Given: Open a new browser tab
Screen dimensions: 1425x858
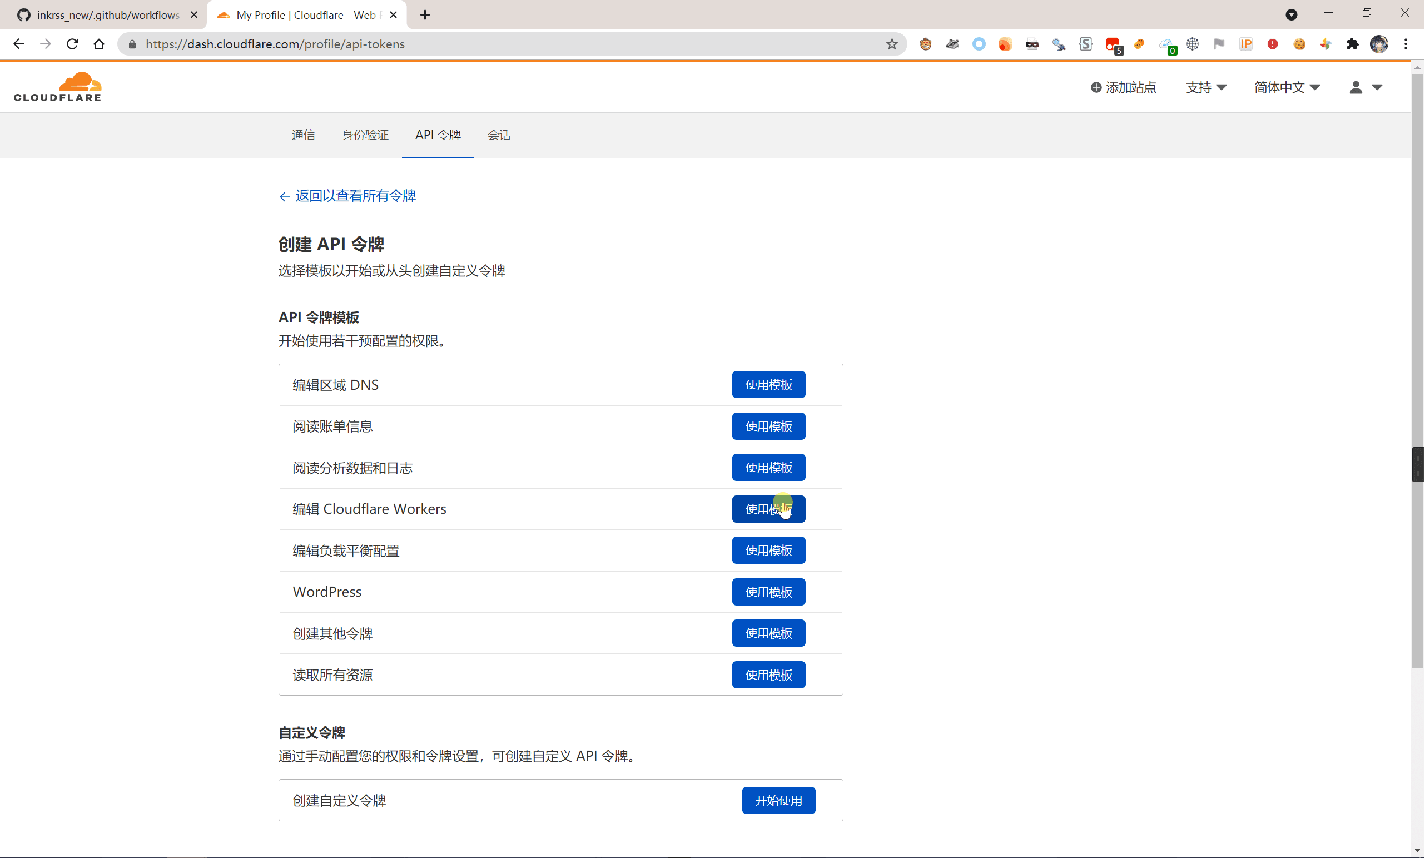Looking at the screenshot, I should tap(425, 15).
